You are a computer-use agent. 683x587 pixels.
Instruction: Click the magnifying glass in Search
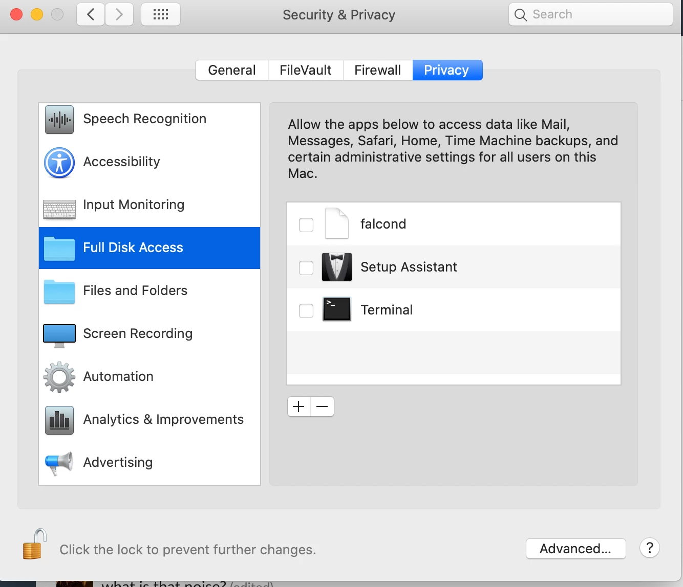tap(521, 15)
